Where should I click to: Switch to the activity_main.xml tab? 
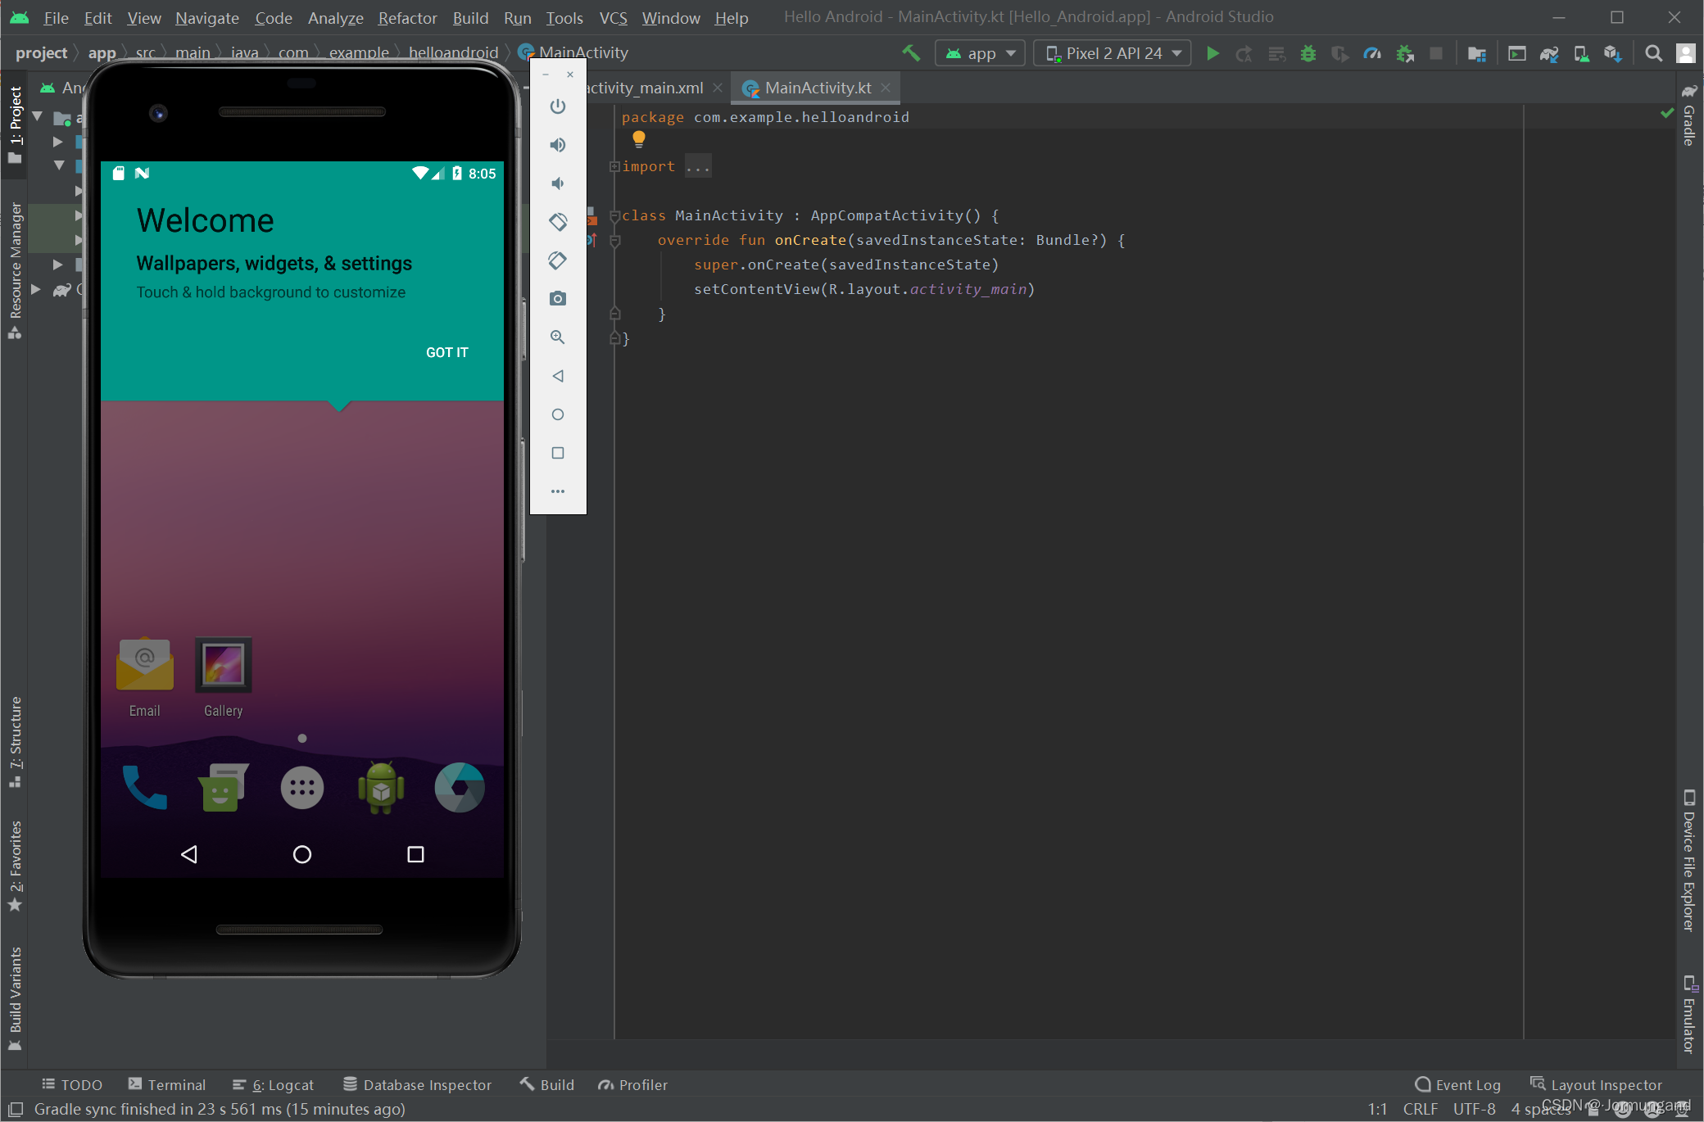(646, 88)
